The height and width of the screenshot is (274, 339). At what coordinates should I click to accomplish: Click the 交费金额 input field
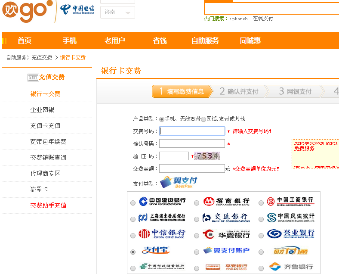[192, 168]
